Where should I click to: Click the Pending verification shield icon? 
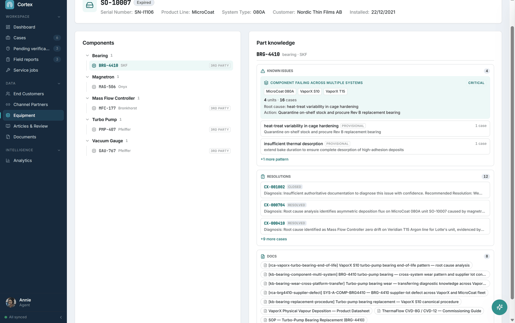(8, 49)
